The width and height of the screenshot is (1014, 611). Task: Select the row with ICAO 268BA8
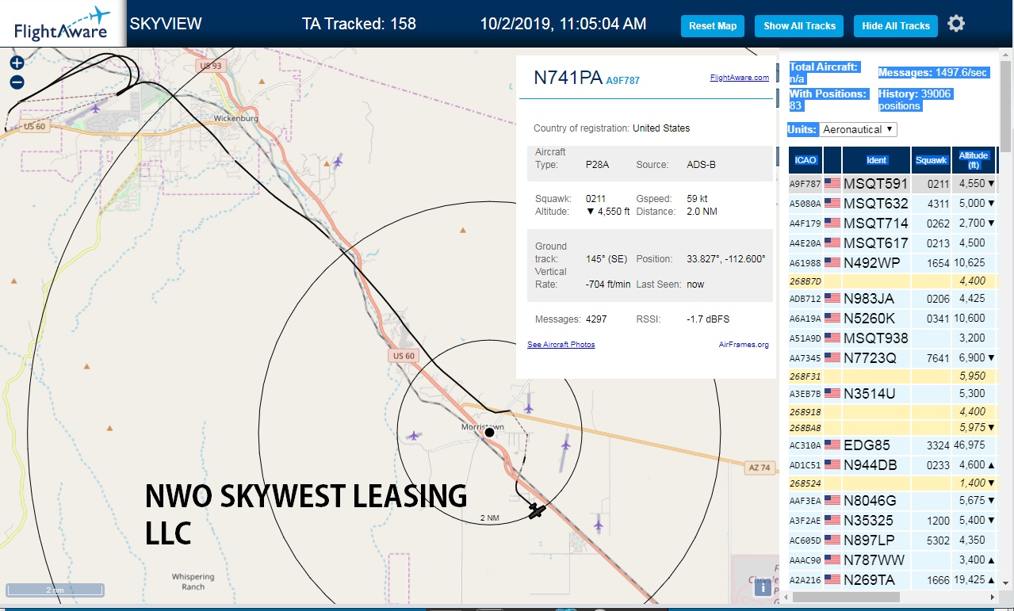892,428
